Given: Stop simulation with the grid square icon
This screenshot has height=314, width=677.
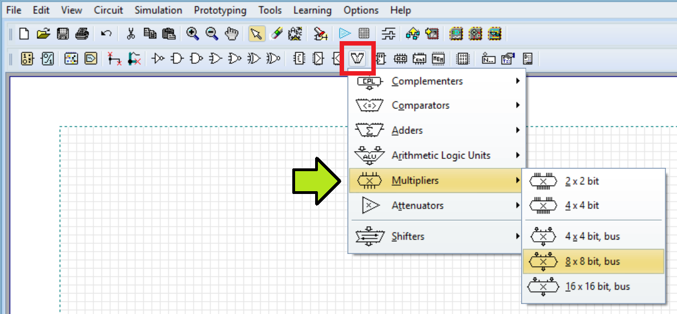Looking at the screenshot, I should [x=364, y=34].
